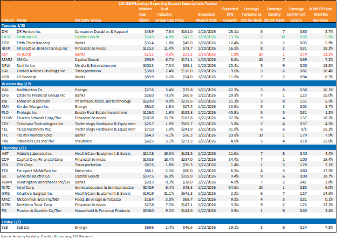This screenshot has height=239, width=337.
Task: Click the red KEY ticker
Action: tap(5, 54)
